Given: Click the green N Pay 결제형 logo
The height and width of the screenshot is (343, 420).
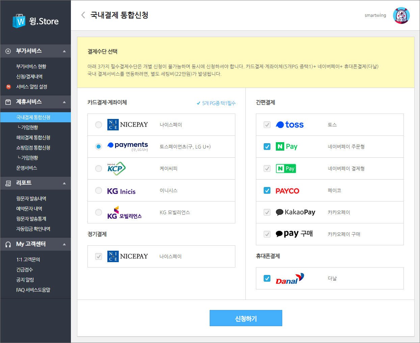Looking at the screenshot, I should pyautogui.click(x=286, y=168).
